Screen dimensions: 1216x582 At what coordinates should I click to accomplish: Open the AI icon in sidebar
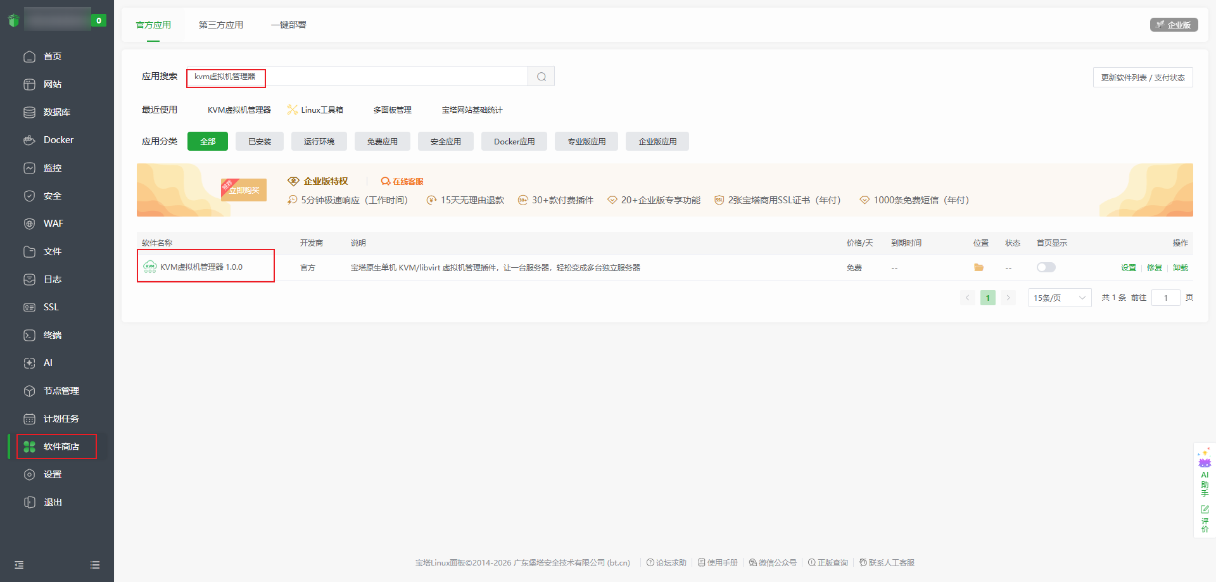29,363
